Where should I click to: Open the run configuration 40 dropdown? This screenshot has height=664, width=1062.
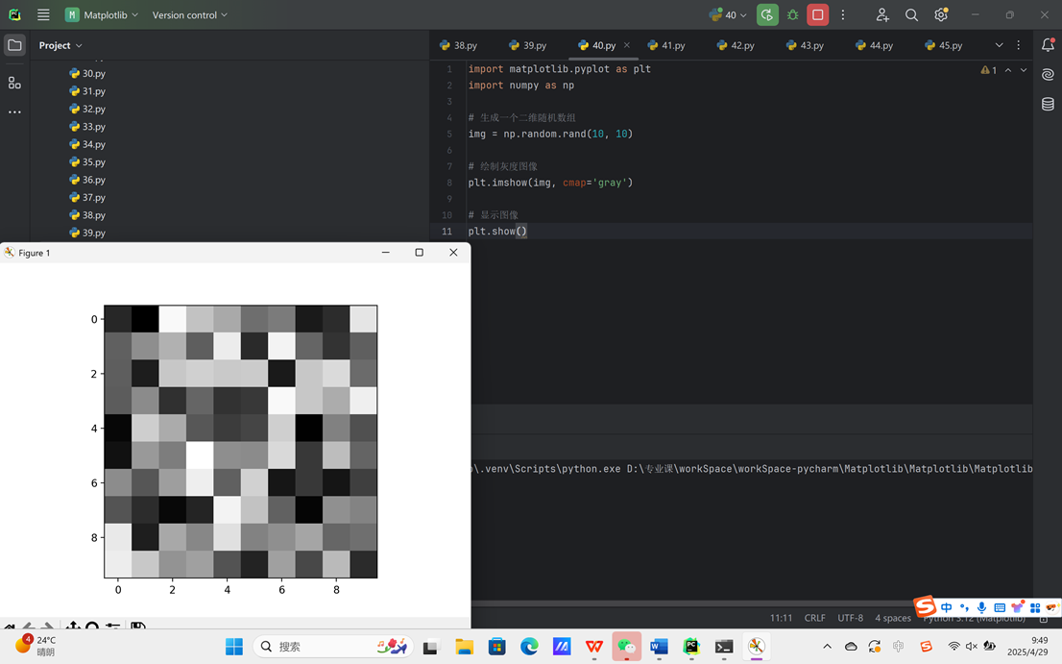point(728,14)
